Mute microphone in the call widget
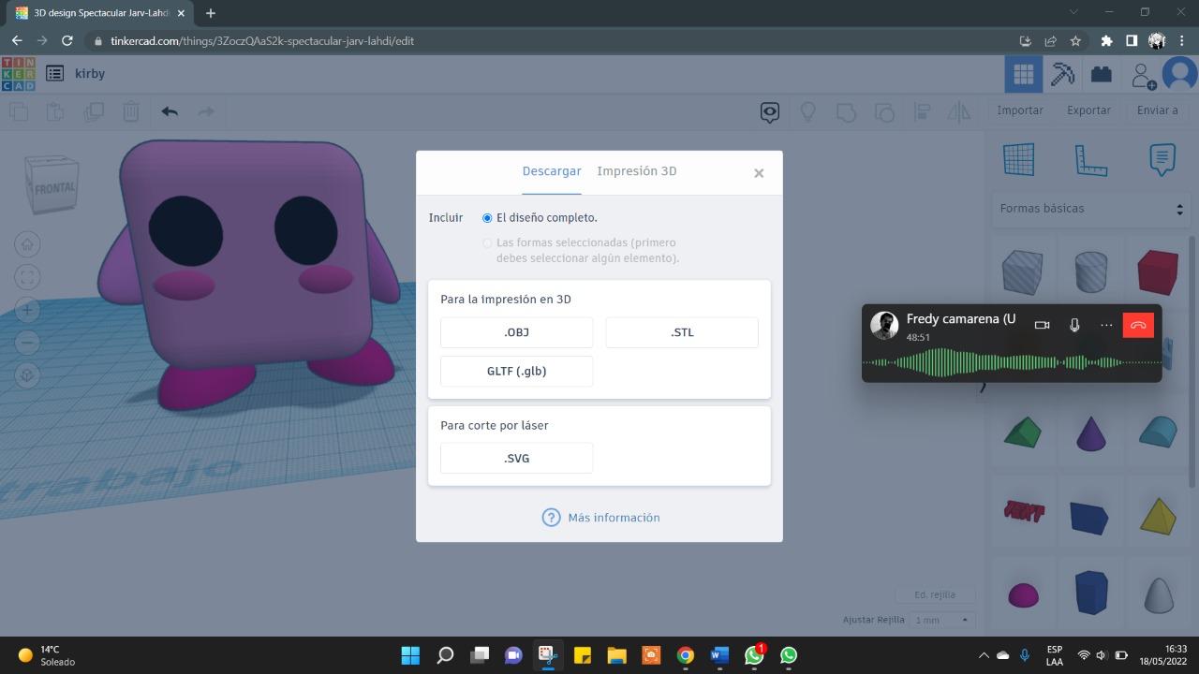This screenshot has width=1199, height=674. click(x=1074, y=325)
